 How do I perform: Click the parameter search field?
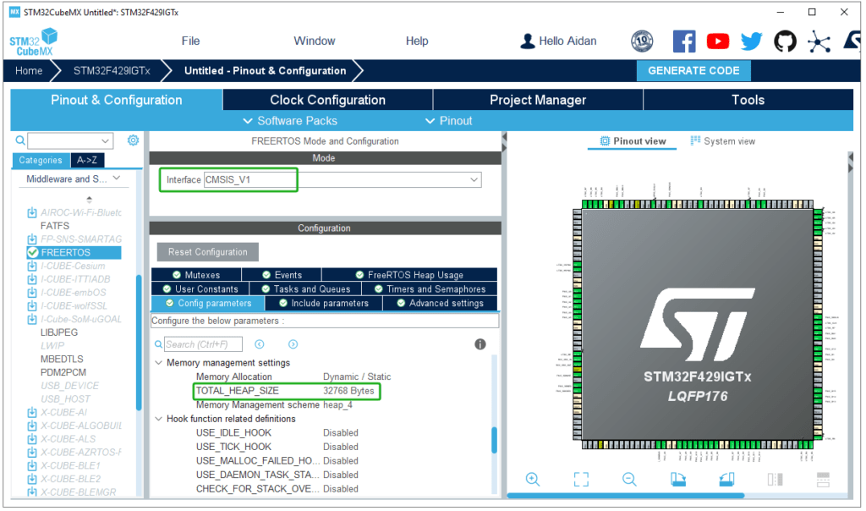203,344
